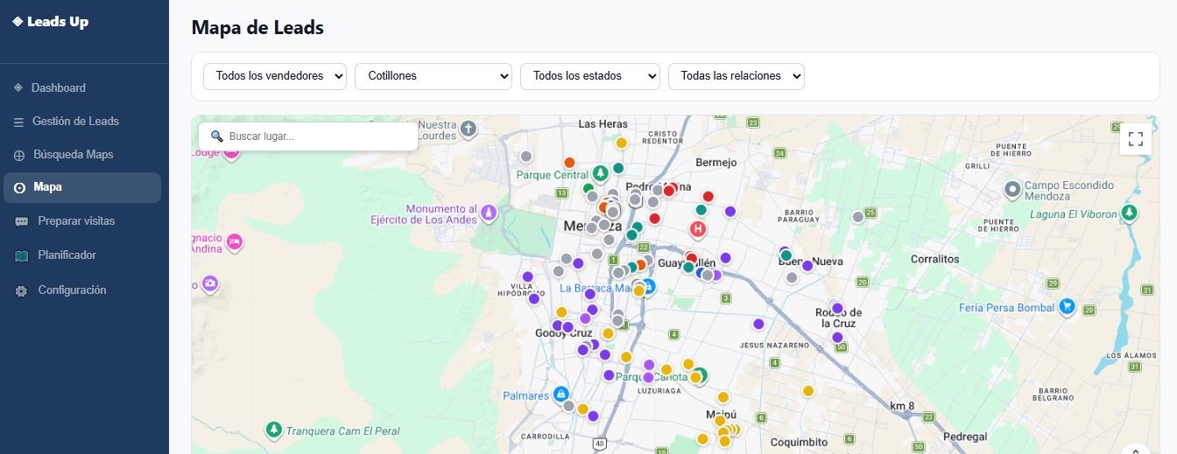Screen dimensions: 1177x454
Task: Click the Corralitos map label
Action: (x=934, y=259)
